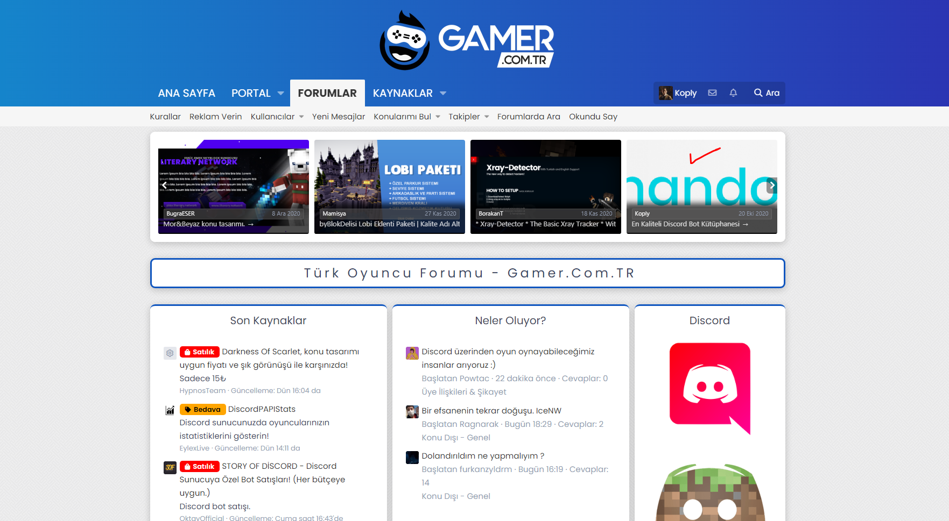Open Üye İlişkileri & Şikayet forum link
Image resolution: width=949 pixels, height=521 pixels.
(464, 392)
